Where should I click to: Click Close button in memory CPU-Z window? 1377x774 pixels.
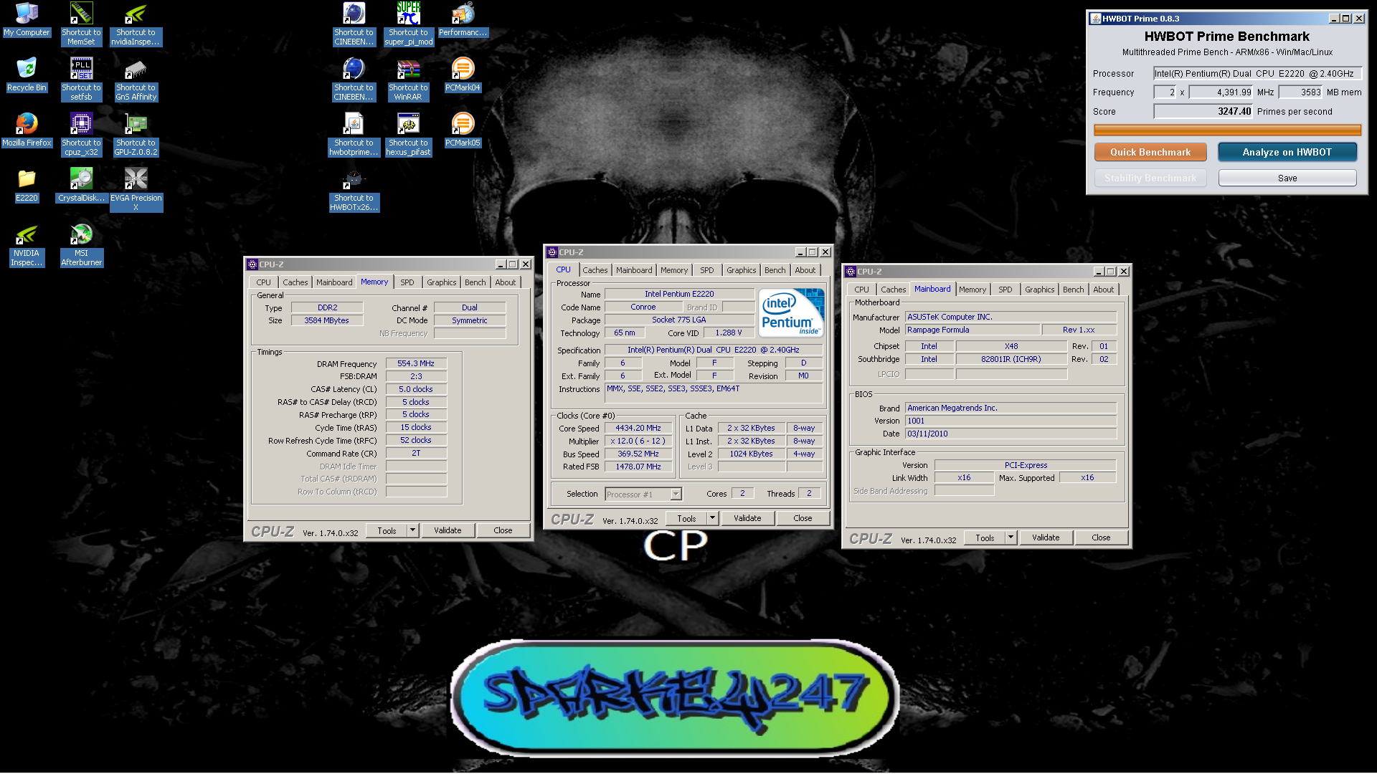(x=503, y=530)
